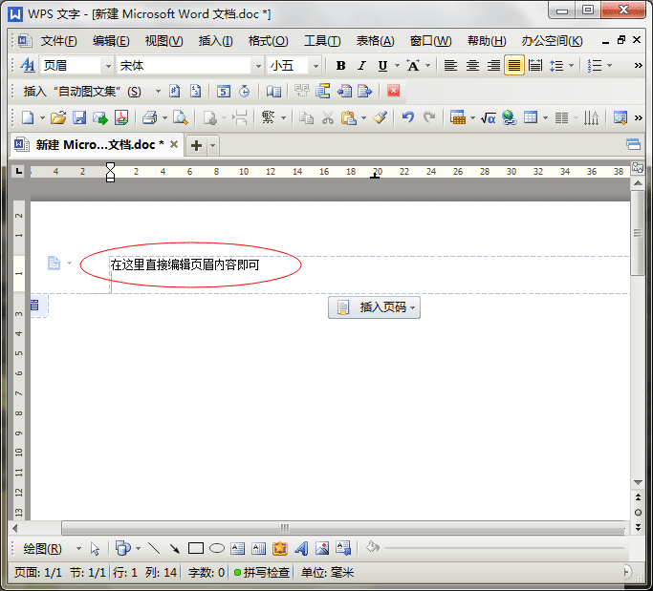The height and width of the screenshot is (591, 653).
Task: Align text right
Action: [x=494, y=65]
